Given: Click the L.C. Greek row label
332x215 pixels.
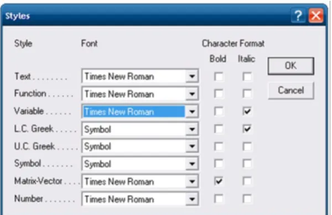Looking at the screenshot, I should tap(34, 129).
